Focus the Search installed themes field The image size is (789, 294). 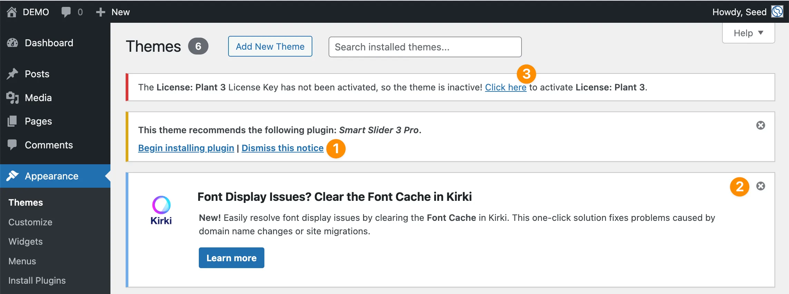pyautogui.click(x=425, y=47)
